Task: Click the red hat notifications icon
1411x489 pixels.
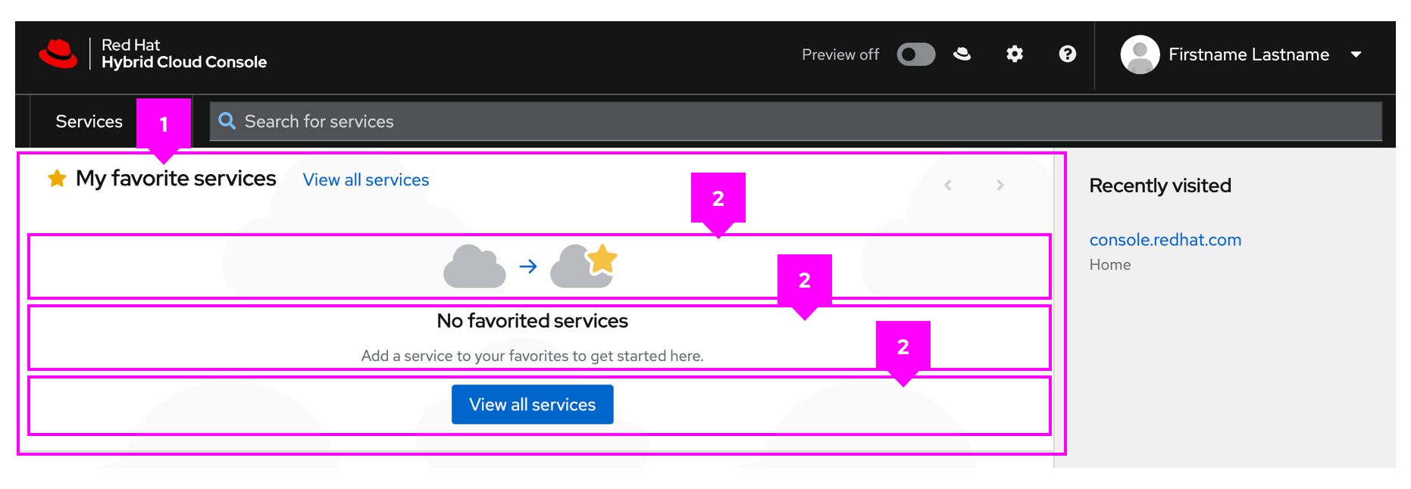Action: click(962, 54)
